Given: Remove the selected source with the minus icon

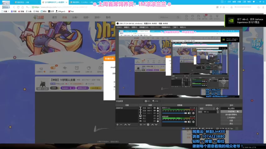Looking at the screenshot, I should [144, 125].
